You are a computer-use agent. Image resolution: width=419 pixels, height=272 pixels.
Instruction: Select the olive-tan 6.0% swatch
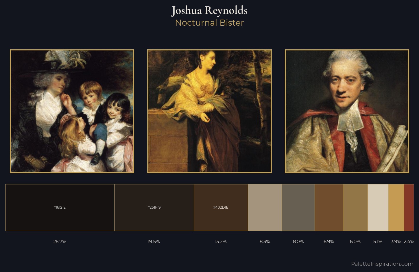(355, 207)
